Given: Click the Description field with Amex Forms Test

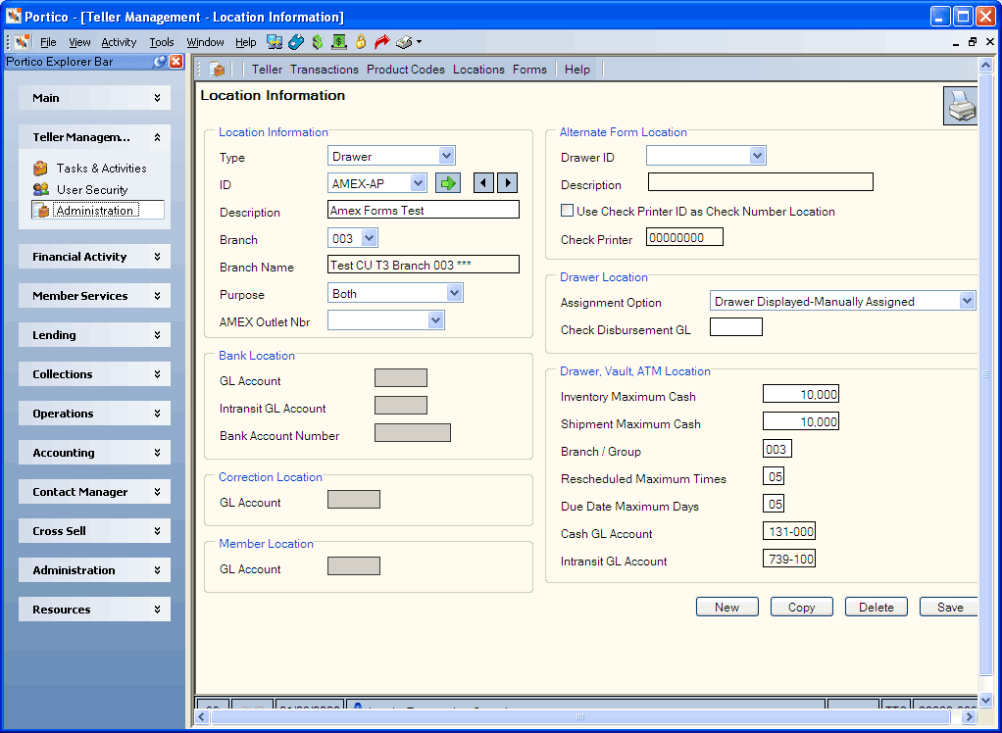Looking at the screenshot, I should point(423,210).
